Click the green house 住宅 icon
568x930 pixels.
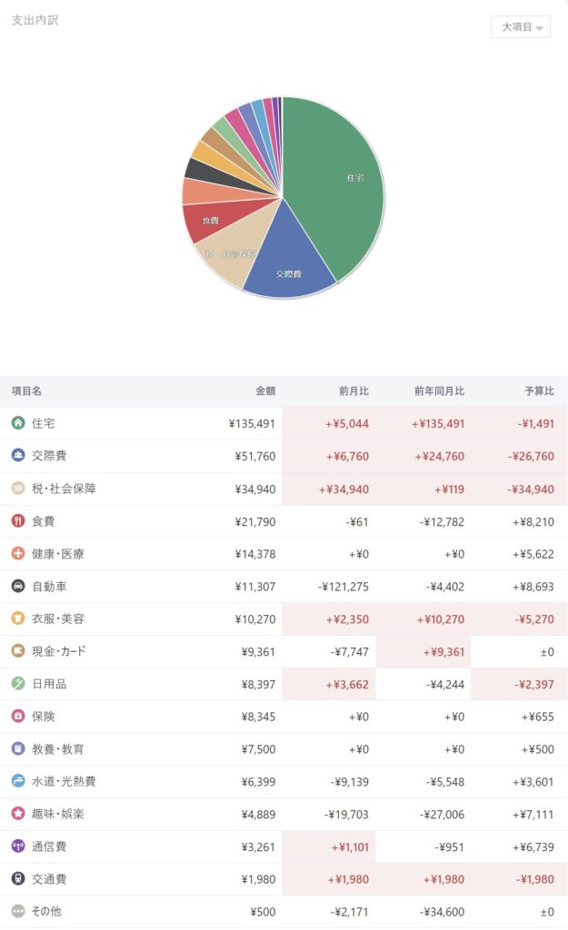point(18,423)
